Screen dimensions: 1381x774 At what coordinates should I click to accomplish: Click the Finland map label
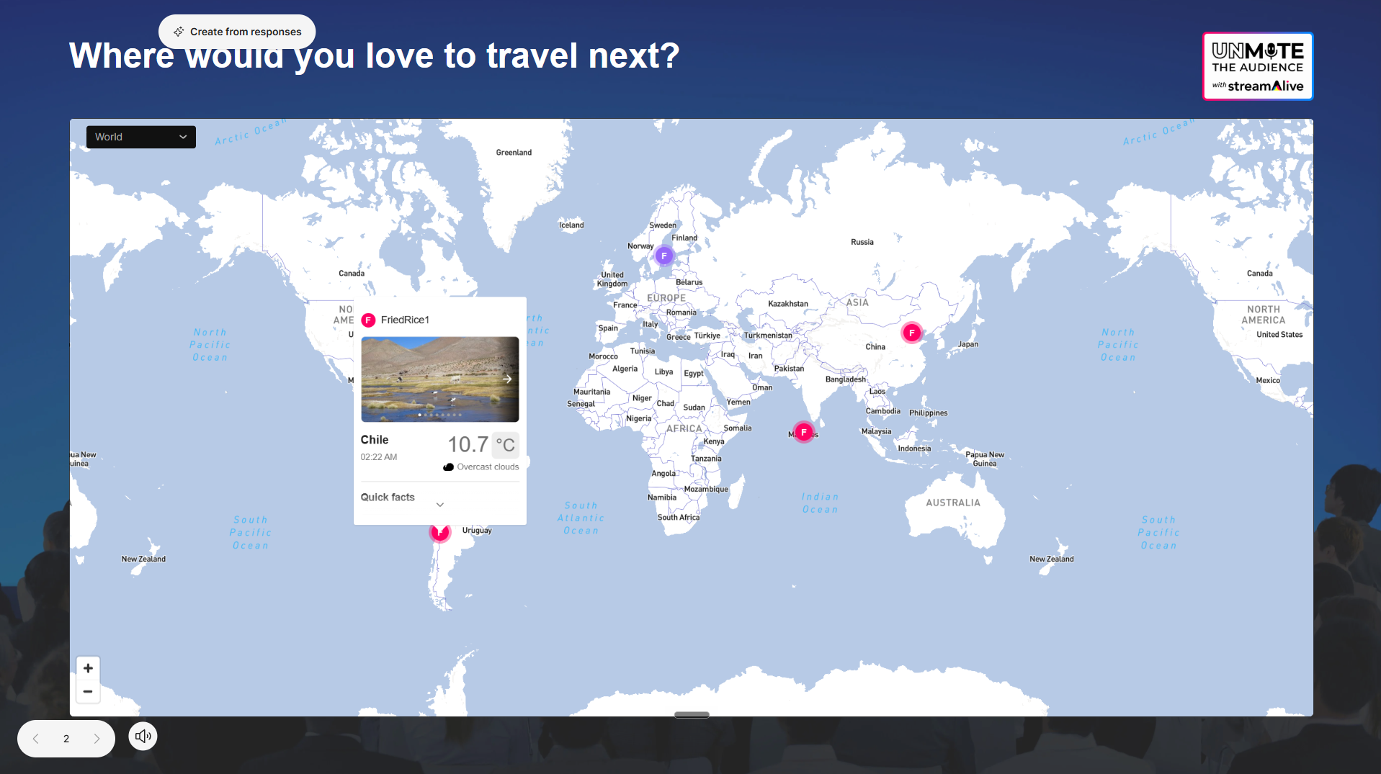click(684, 238)
